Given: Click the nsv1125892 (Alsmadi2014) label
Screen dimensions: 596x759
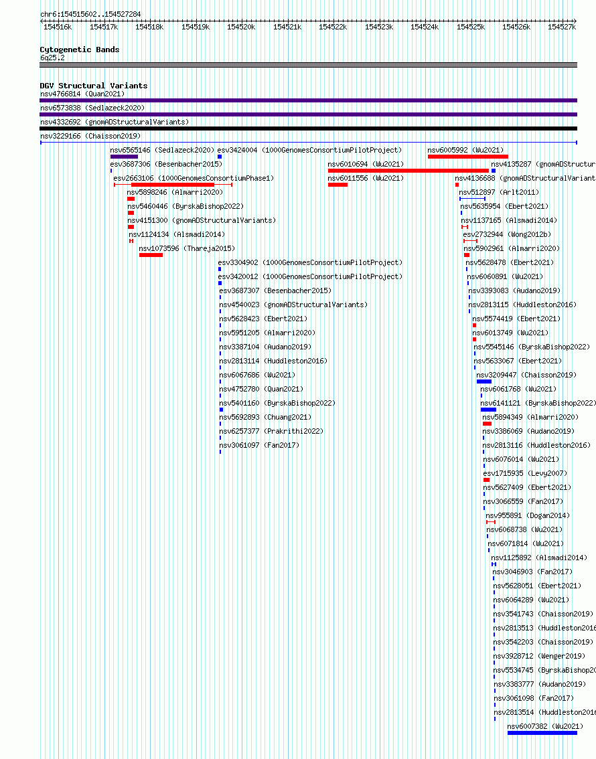Looking at the screenshot, I should [x=539, y=558].
